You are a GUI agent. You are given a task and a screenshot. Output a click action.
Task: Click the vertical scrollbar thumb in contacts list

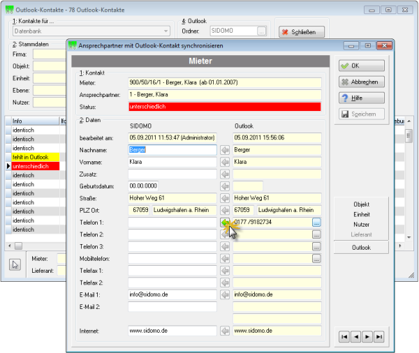click(409, 136)
